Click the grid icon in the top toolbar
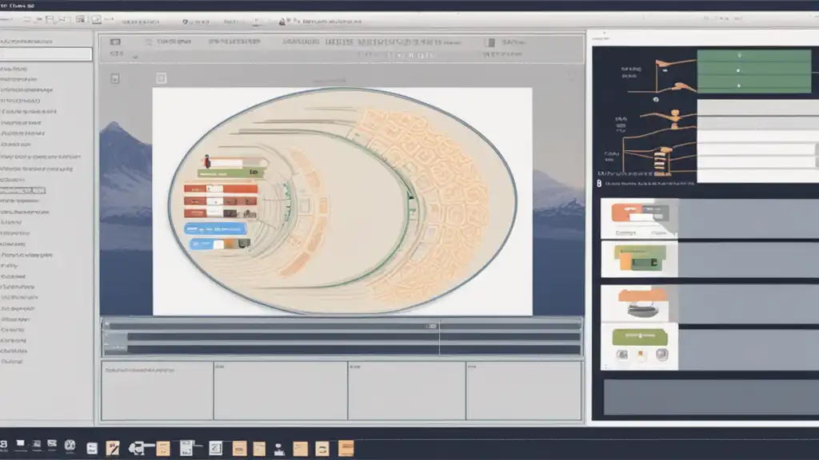819x460 pixels. (x=80, y=19)
